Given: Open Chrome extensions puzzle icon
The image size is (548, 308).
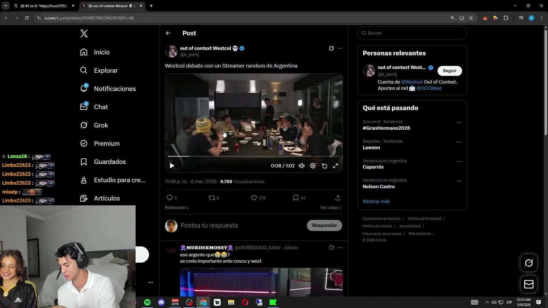Looking at the screenshot, I should [x=506, y=18].
